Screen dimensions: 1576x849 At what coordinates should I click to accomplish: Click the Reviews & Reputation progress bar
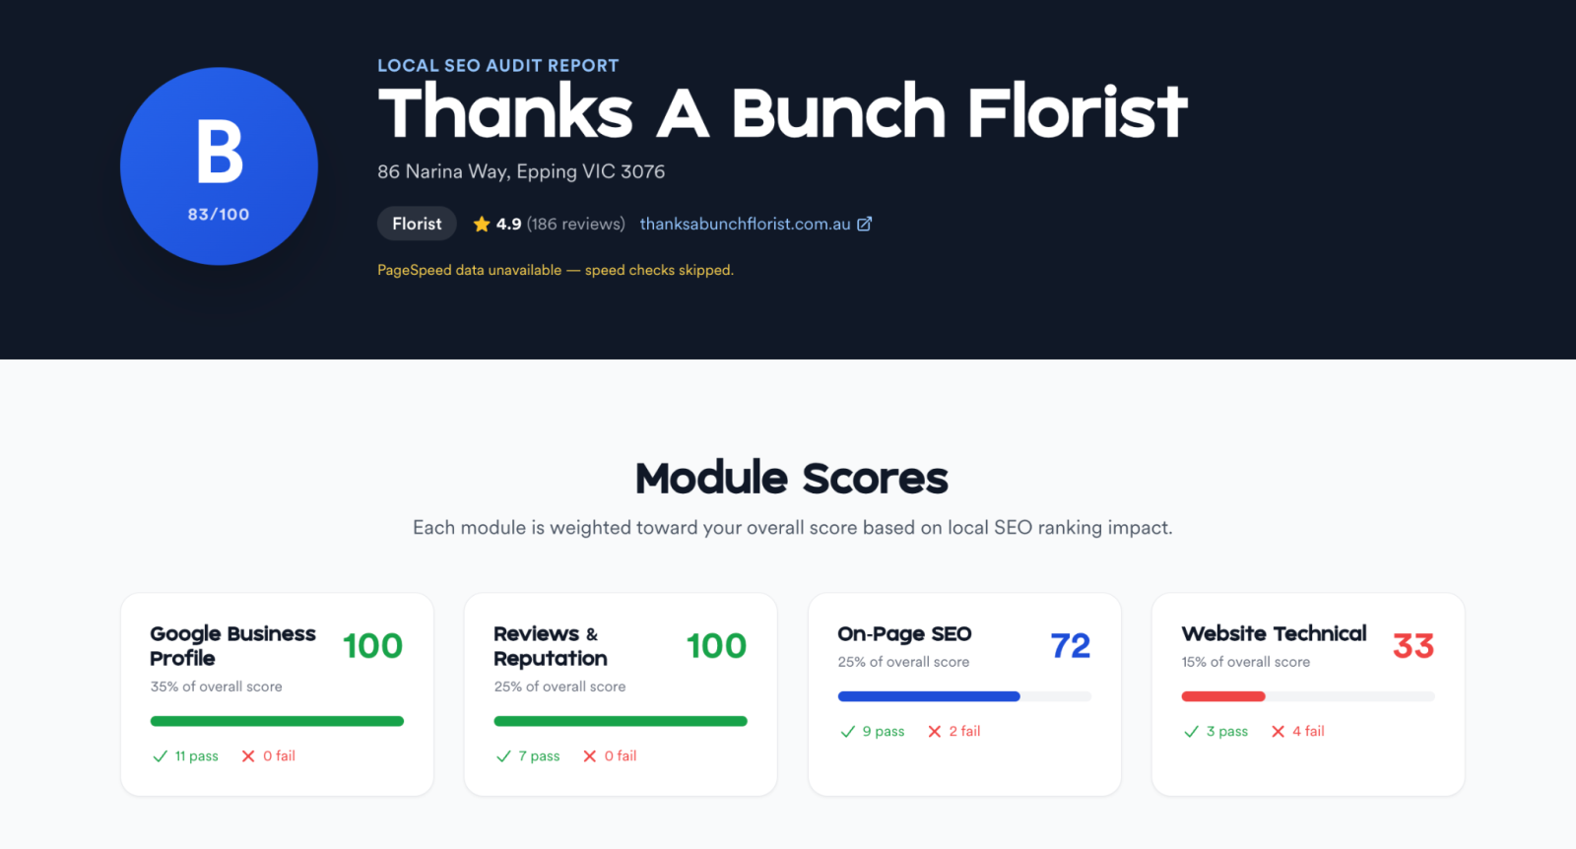coord(621,721)
